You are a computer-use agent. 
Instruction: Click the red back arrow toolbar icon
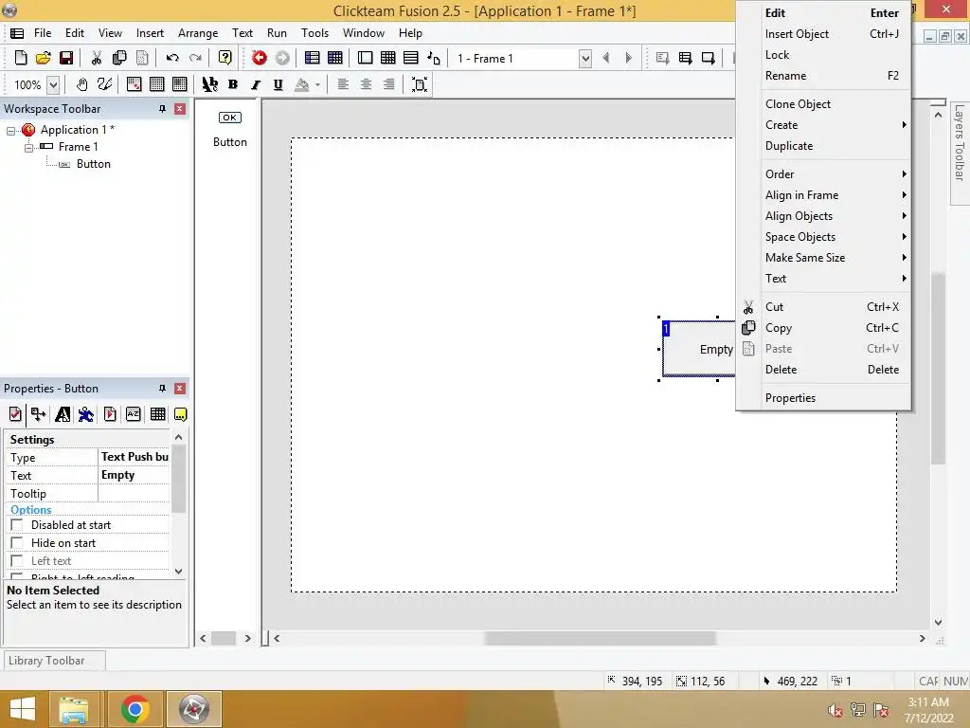[260, 58]
